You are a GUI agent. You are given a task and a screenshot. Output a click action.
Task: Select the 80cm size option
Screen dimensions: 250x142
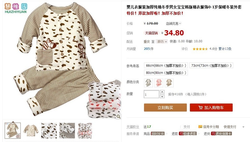click(x=166, y=73)
